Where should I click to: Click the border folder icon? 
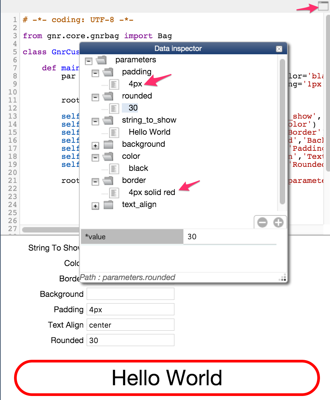pos(108,181)
